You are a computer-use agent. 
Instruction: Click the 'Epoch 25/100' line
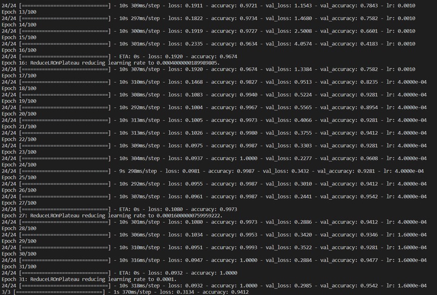coord(19,178)
